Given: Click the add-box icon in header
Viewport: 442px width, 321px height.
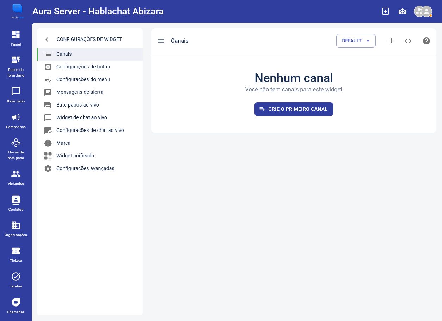Looking at the screenshot, I should point(386,11).
